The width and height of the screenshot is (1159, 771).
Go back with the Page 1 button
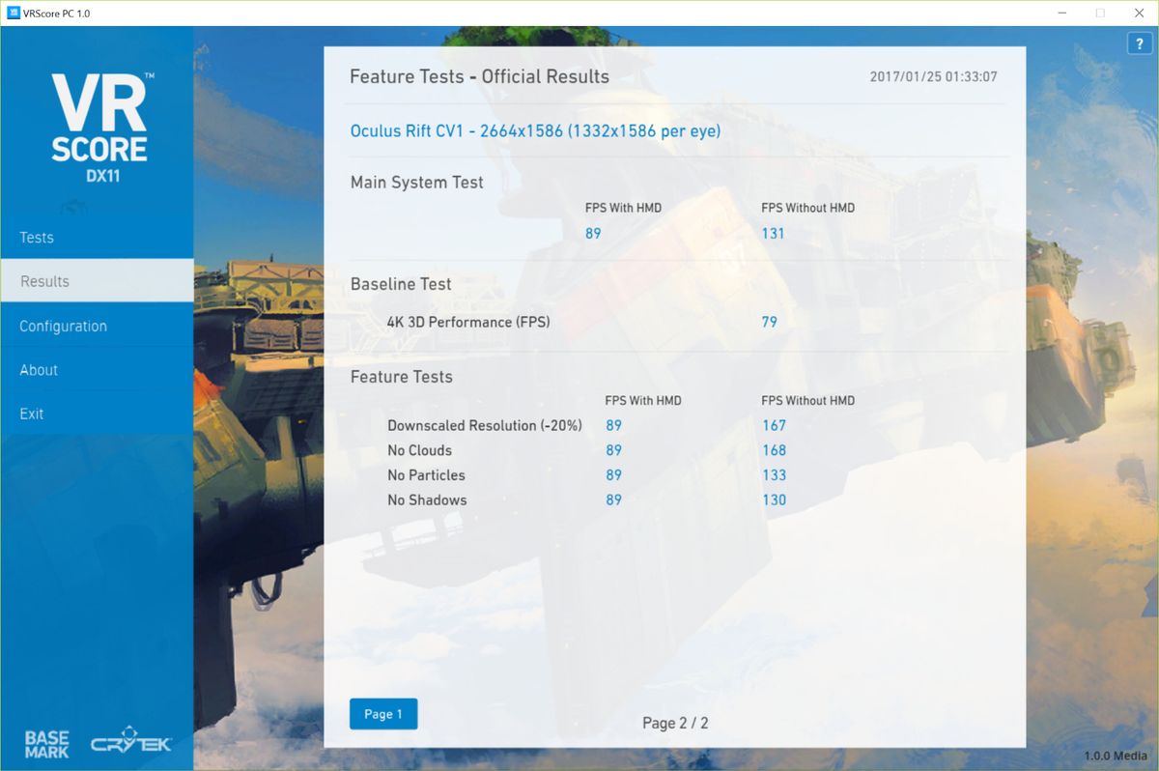click(383, 714)
